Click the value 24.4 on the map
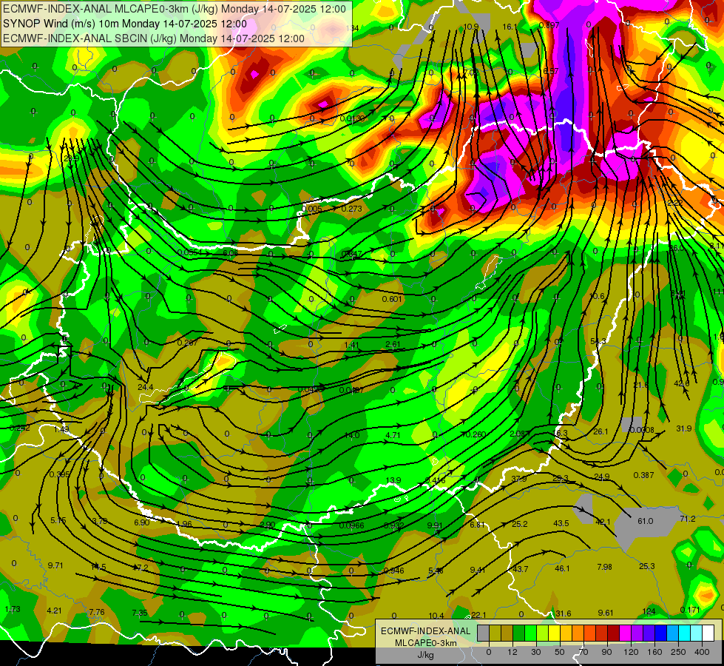 coord(146,387)
